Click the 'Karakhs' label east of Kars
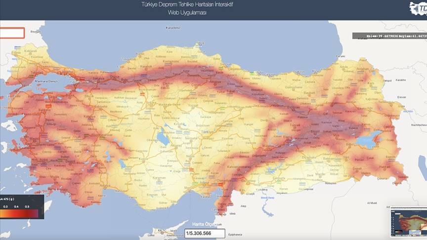Screen dimensions: 427x240 pyautogui.click(x=401, y=80)
